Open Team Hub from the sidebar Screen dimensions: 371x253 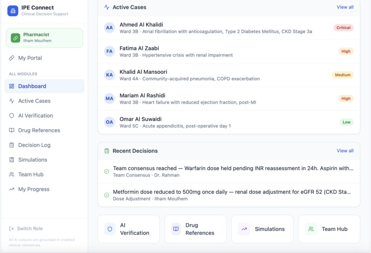pyautogui.click(x=45, y=174)
